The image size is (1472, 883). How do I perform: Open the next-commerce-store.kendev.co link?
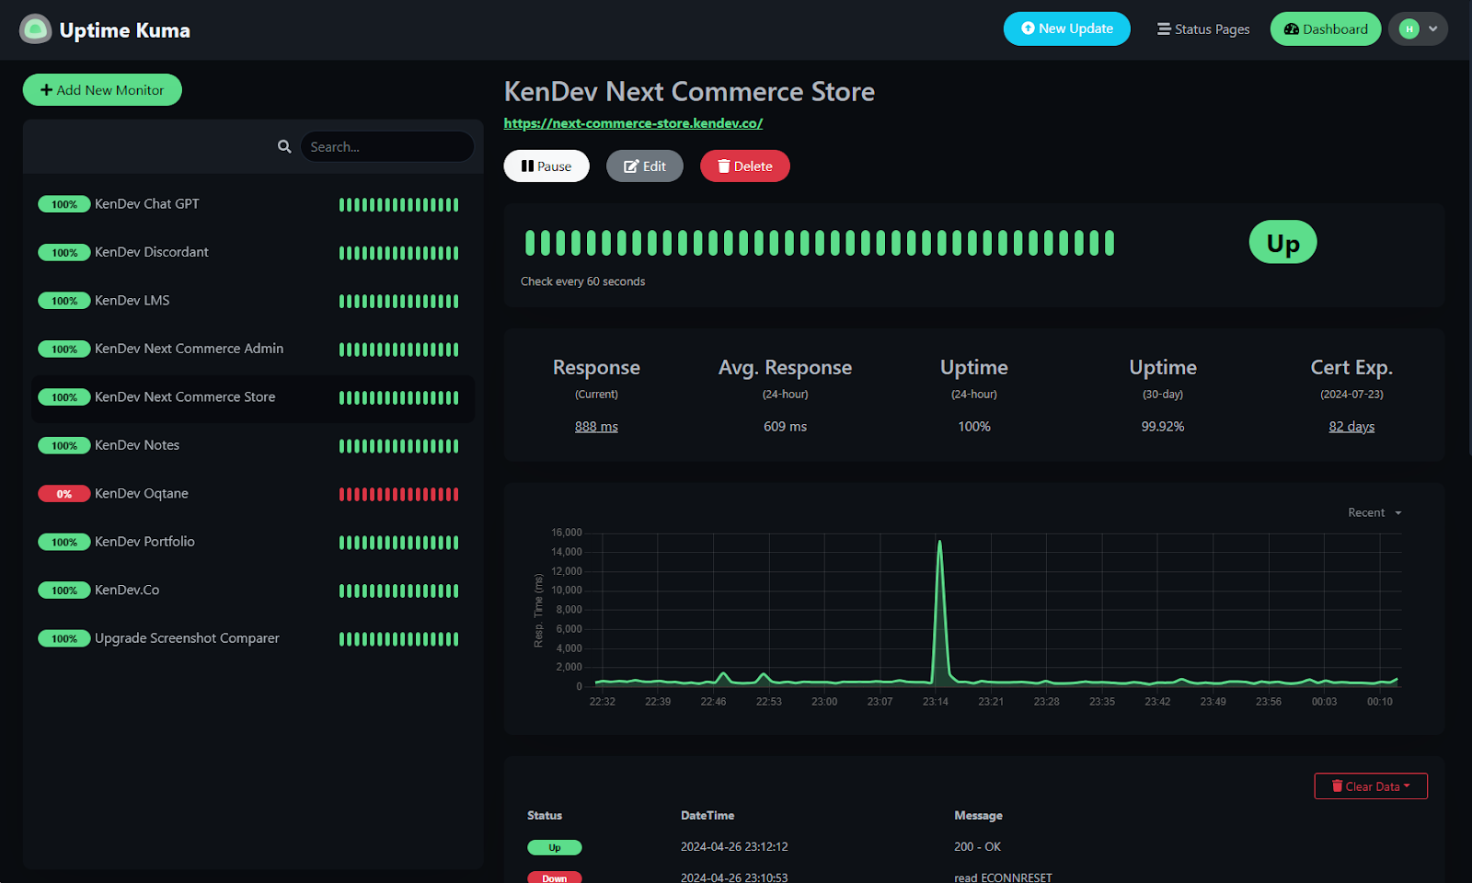633,123
